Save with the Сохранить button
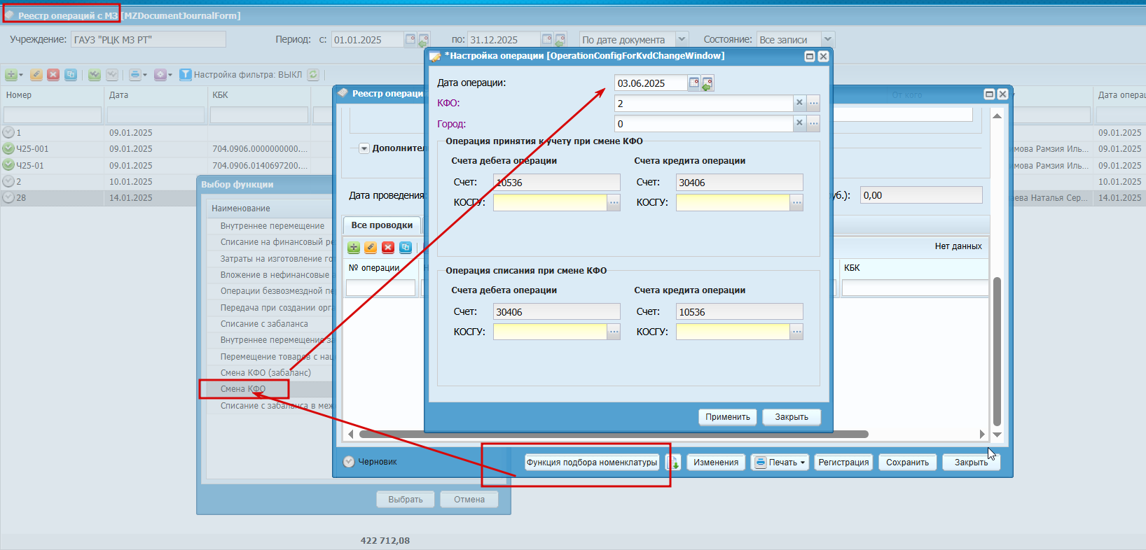The image size is (1146, 550). point(907,463)
